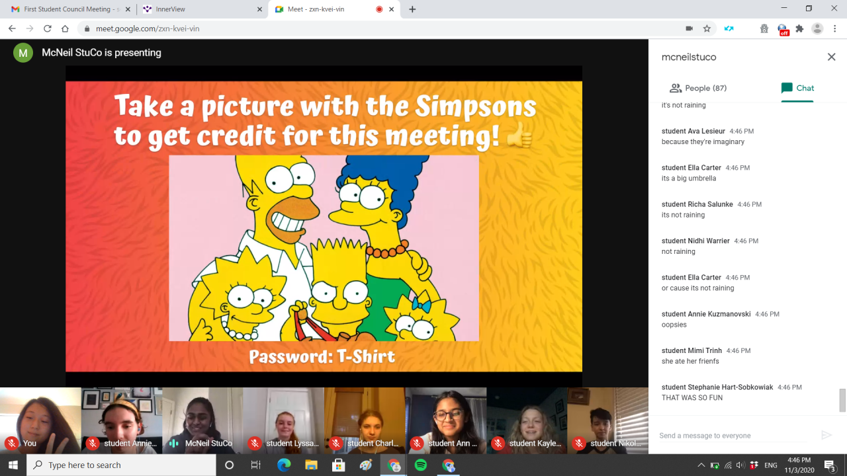The height and width of the screenshot is (476, 847).
Task: Go back in browser history
Action: click(x=12, y=28)
